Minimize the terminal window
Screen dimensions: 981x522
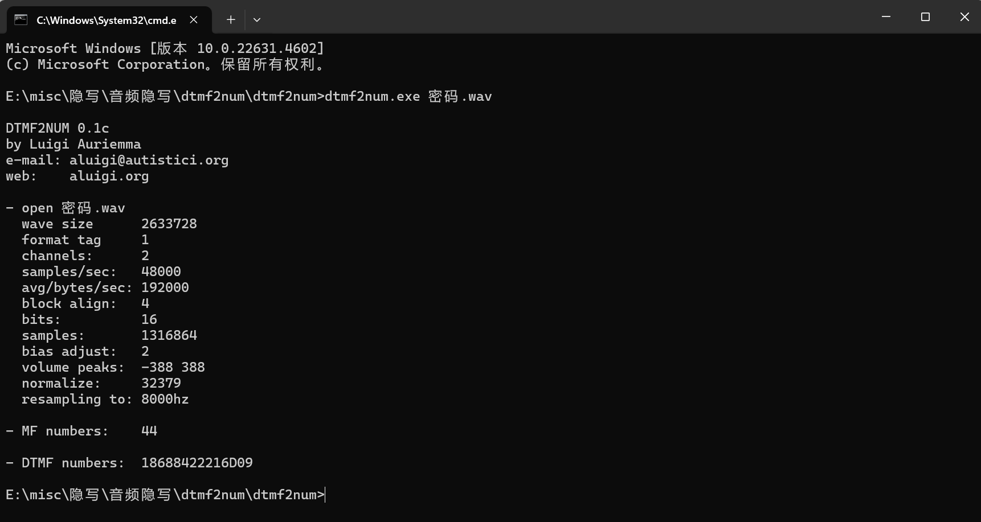(886, 17)
